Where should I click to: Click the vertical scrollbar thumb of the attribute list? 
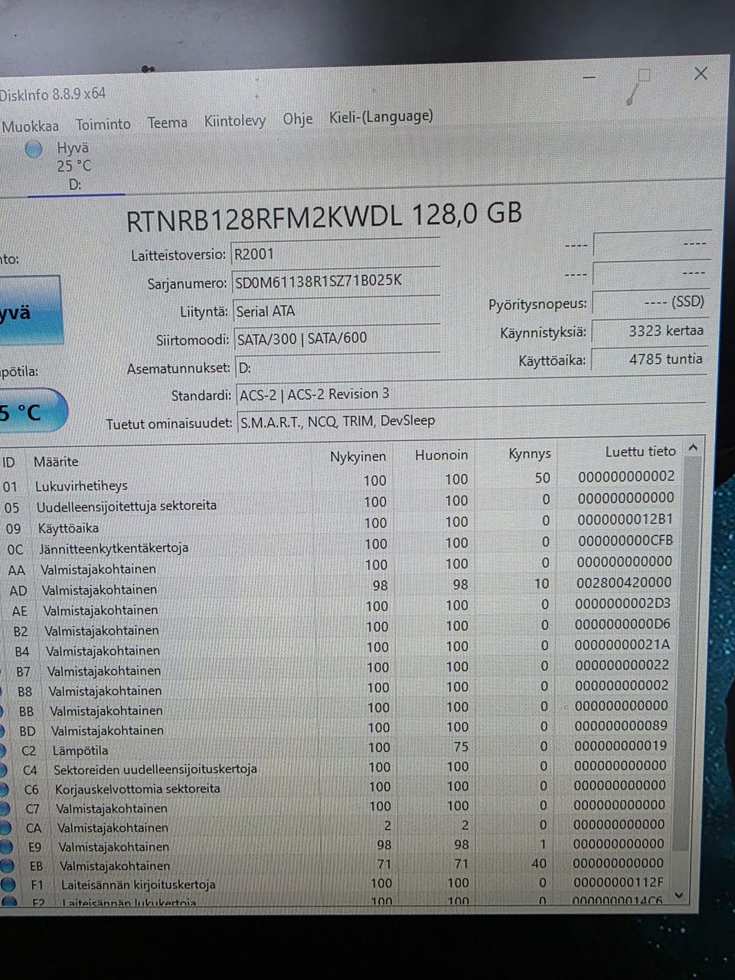685,653
